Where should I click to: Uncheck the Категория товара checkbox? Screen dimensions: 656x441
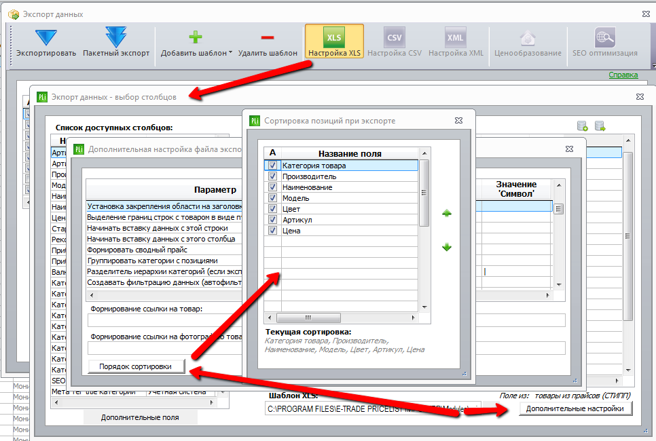click(x=272, y=166)
